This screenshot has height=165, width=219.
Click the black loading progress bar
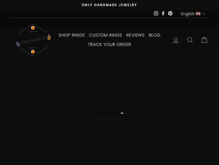107,113
